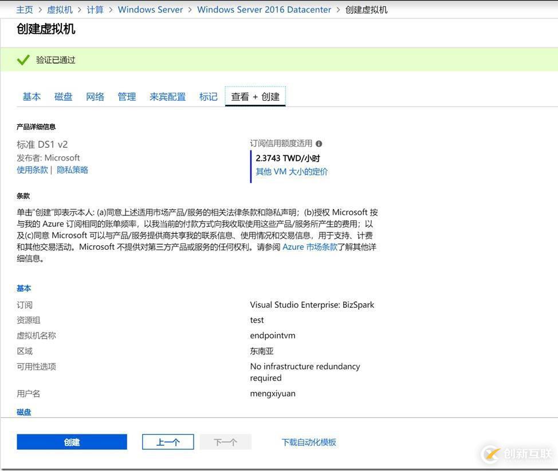Viewport: 558px width, 471px height.
Task: Click 下载自动化模板 link
Action: pyautogui.click(x=309, y=442)
